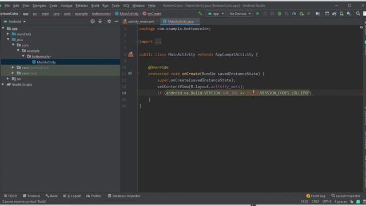This screenshot has height=206, width=366.
Task: Open the Navigate menu
Action: click(x=39, y=5)
